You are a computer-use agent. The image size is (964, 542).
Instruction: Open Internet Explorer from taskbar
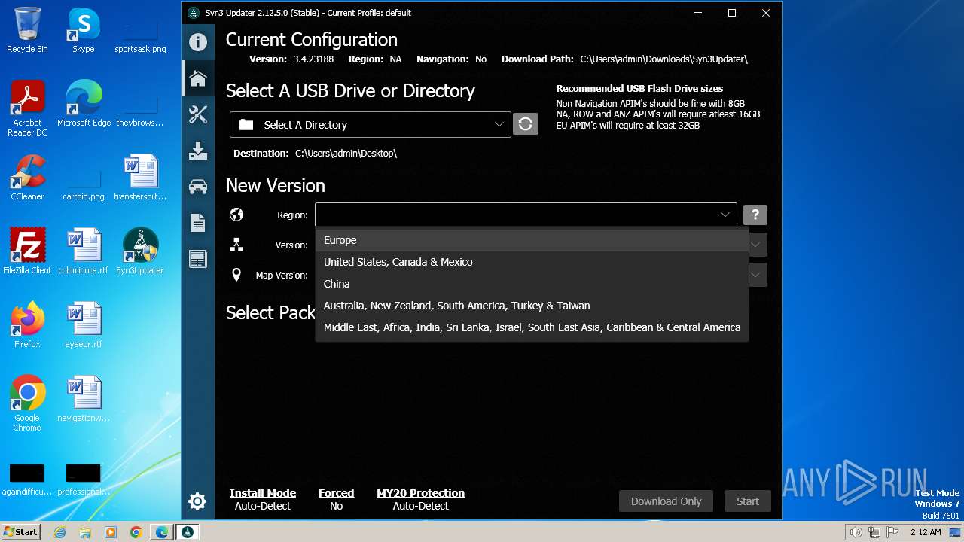tap(59, 532)
